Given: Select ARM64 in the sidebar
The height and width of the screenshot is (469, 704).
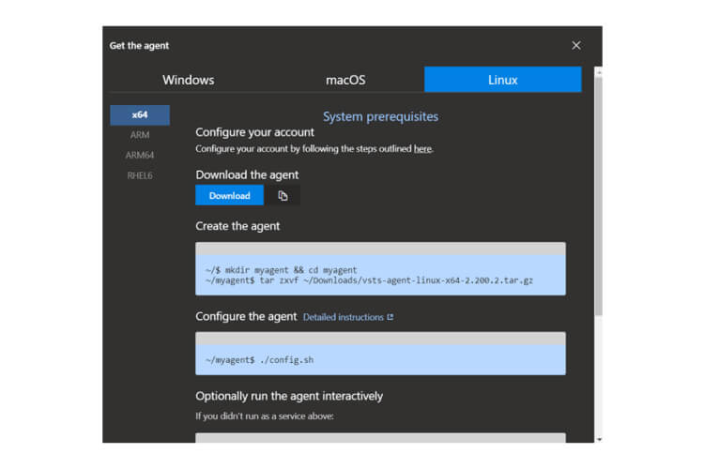Looking at the screenshot, I should (140, 155).
